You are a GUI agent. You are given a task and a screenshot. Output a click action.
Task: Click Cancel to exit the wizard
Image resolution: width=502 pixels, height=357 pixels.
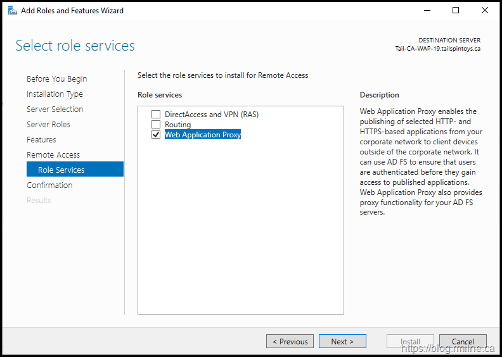pyautogui.click(x=463, y=342)
